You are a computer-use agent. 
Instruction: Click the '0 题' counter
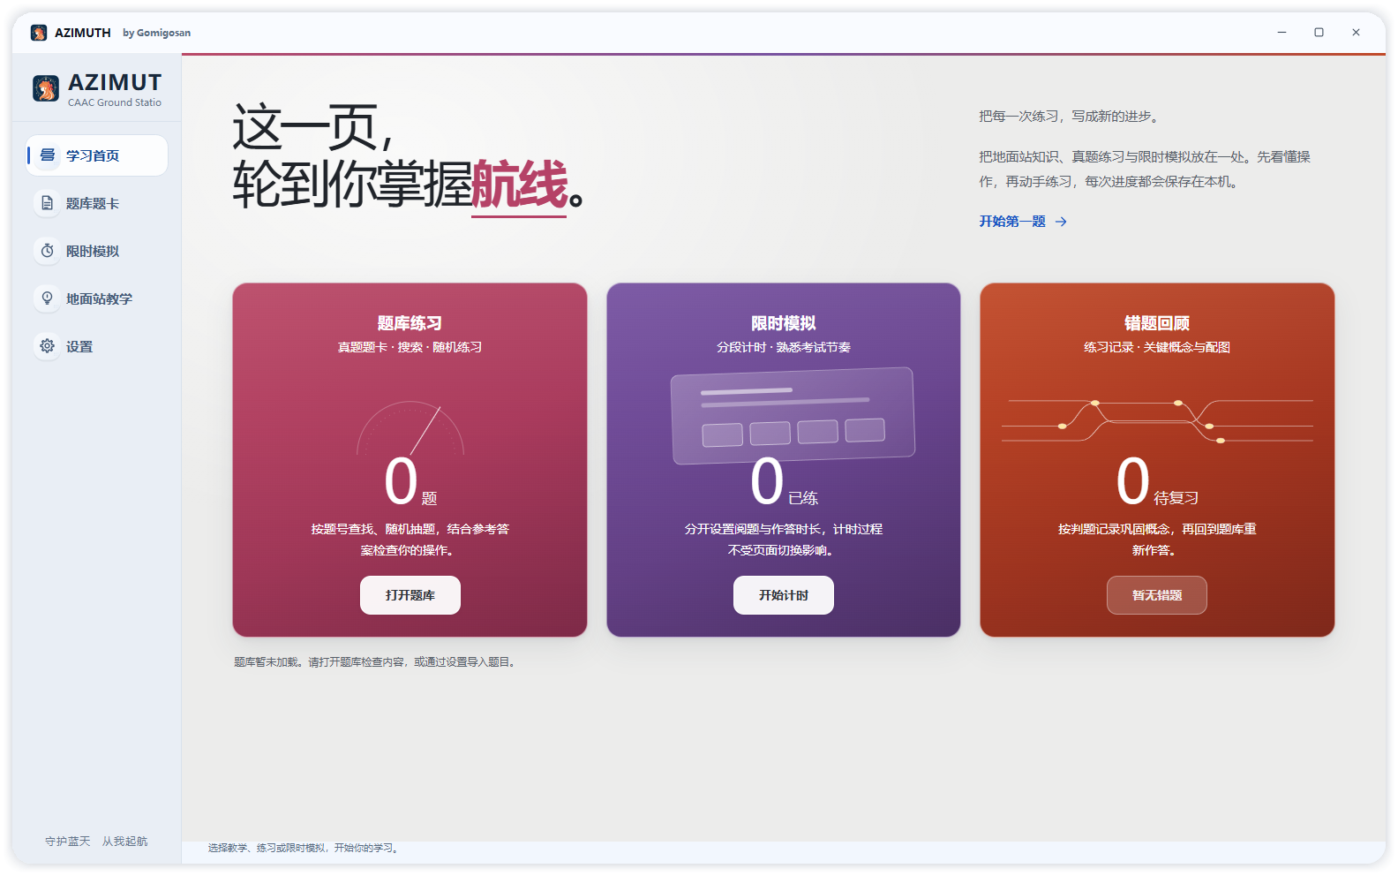(410, 482)
